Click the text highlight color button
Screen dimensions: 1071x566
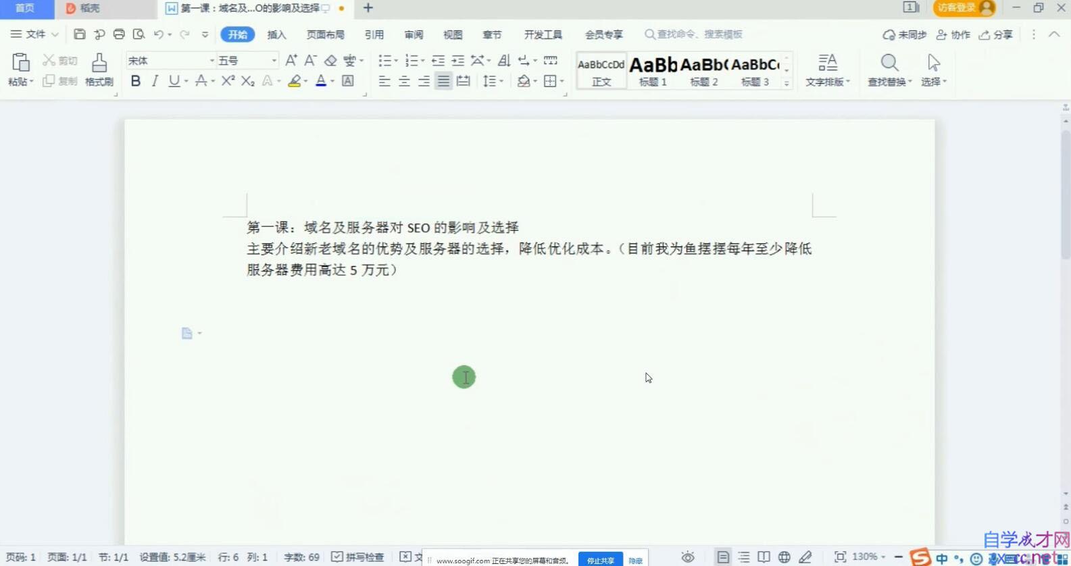point(295,81)
